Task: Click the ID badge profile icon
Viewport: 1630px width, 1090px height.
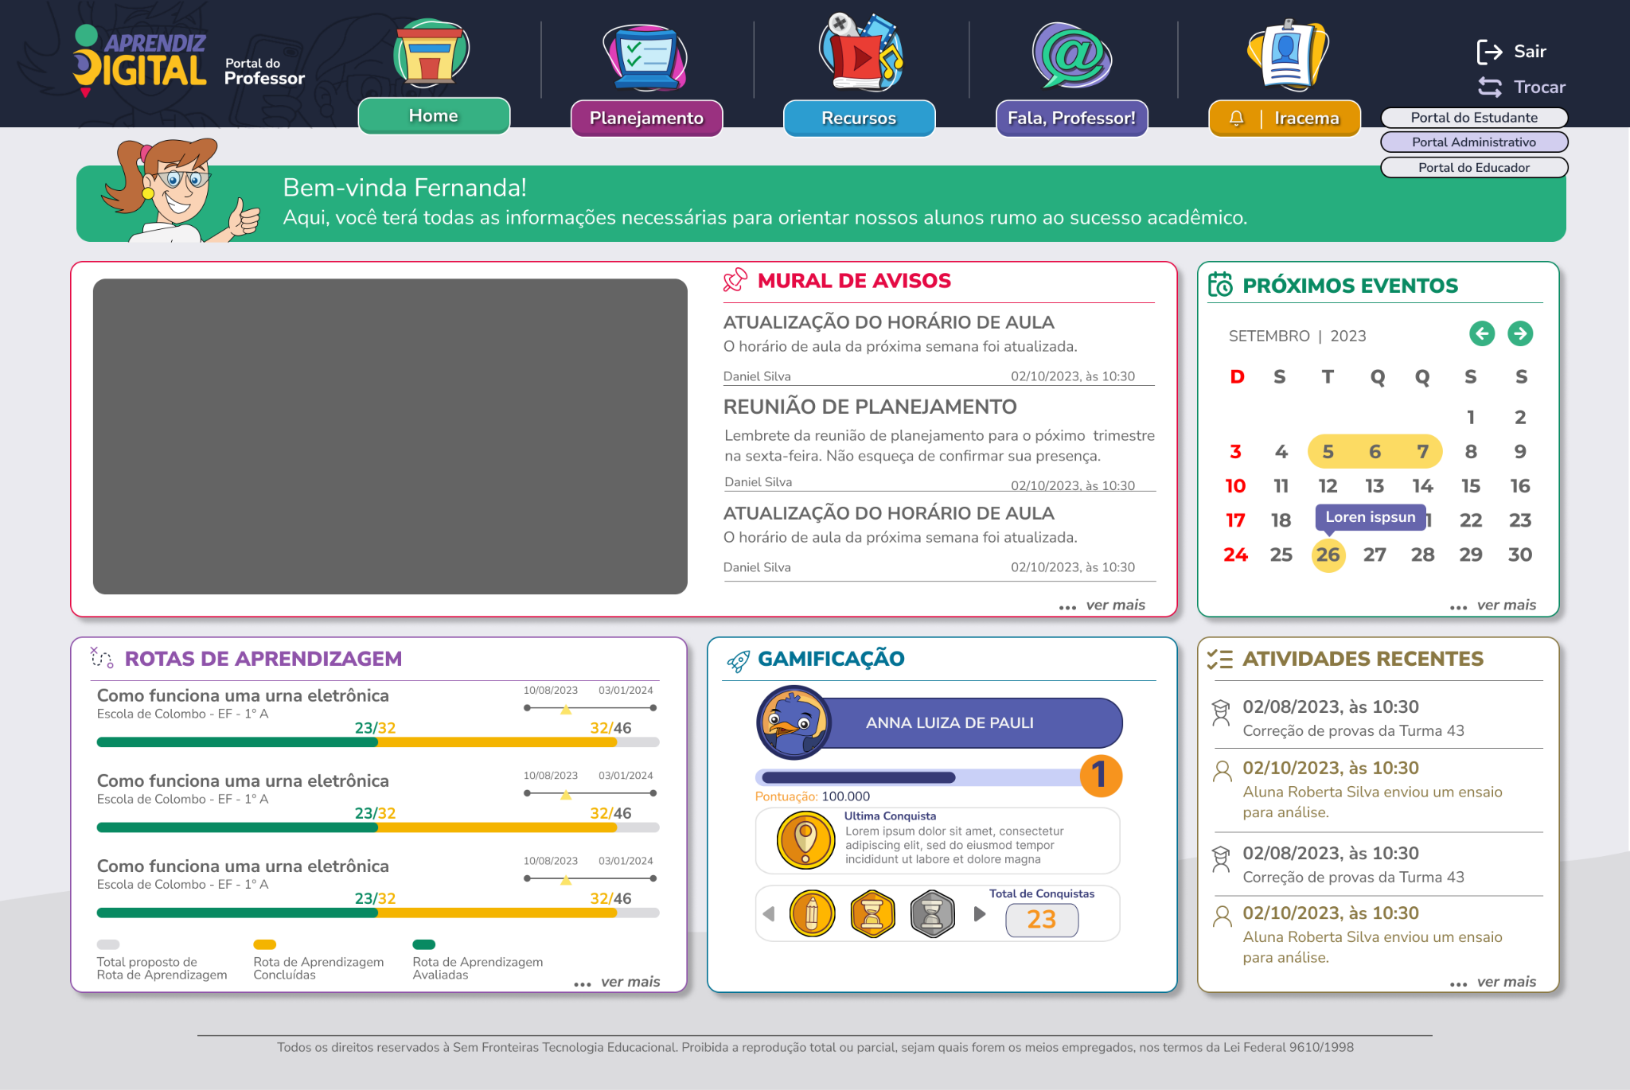Action: [x=1287, y=54]
